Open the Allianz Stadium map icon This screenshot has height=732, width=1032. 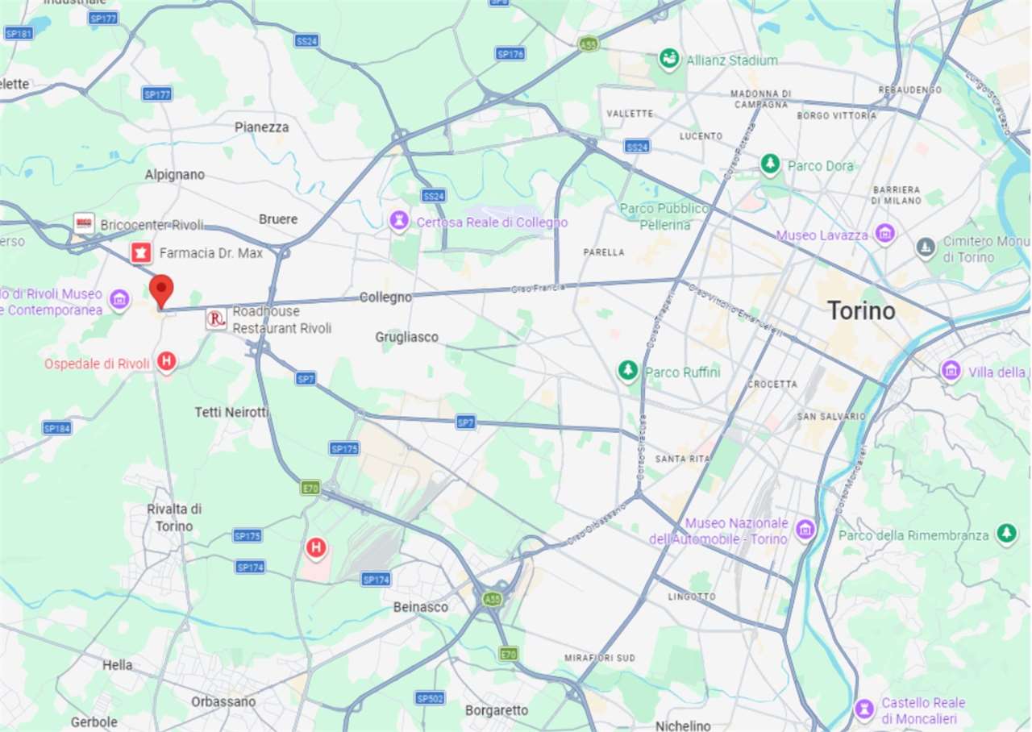pyautogui.click(x=668, y=60)
